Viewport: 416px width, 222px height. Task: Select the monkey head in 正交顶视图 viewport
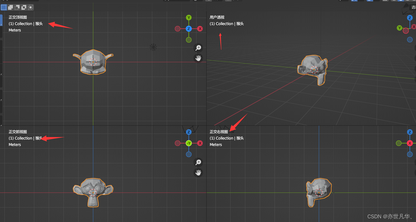point(93,62)
